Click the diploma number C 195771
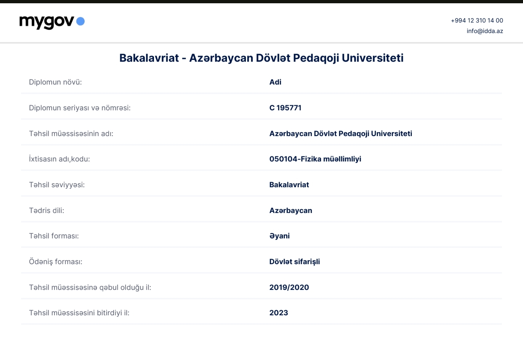This screenshot has height=349, width=523. click(285, 108)
